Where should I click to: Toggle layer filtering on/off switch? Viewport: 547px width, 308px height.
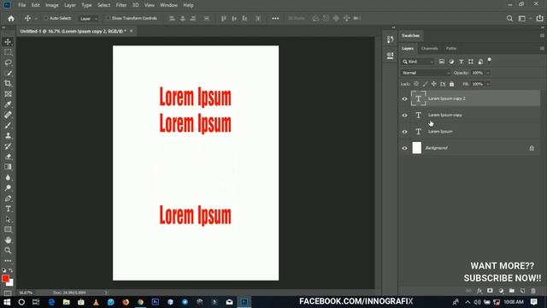490,61
